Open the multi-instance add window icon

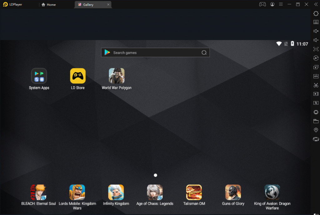316,67
